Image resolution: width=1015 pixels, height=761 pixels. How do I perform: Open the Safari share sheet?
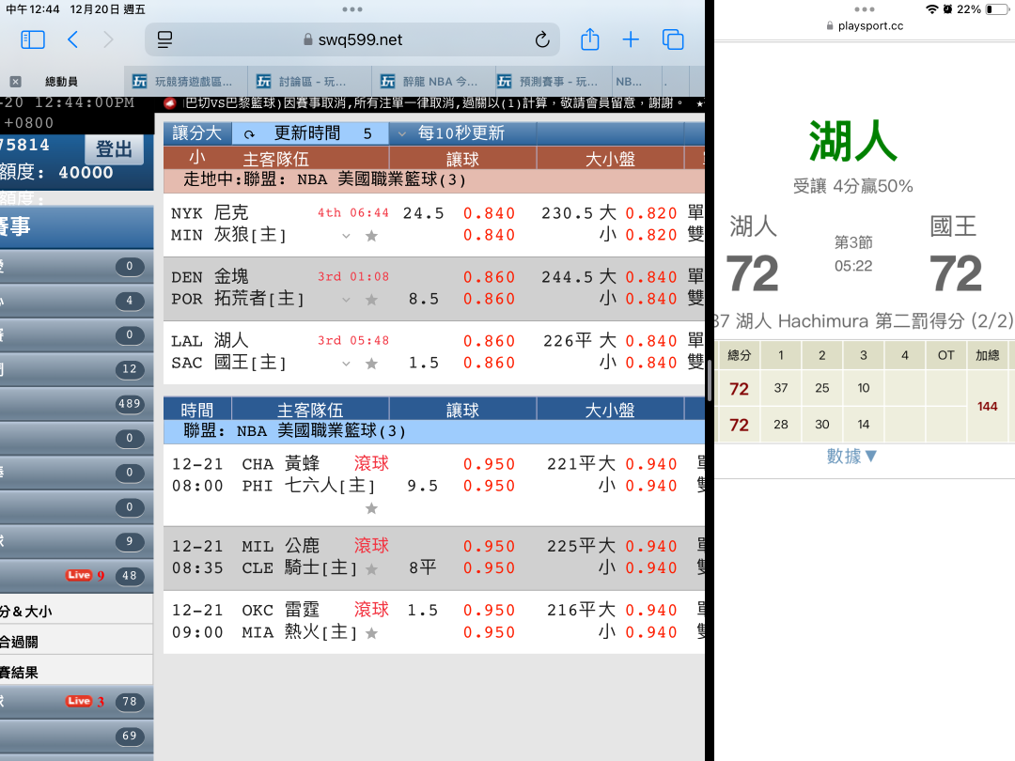pyautogui.click(x=589, y=40)
